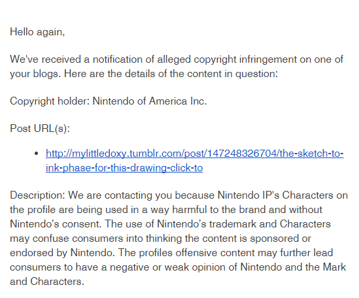Click the 'Hello again,' greeting text
The height and width of the screenshot is (298, 359).
(37, 32)
